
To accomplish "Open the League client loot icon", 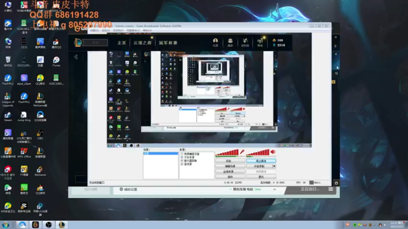I will (x=245, y=42).
